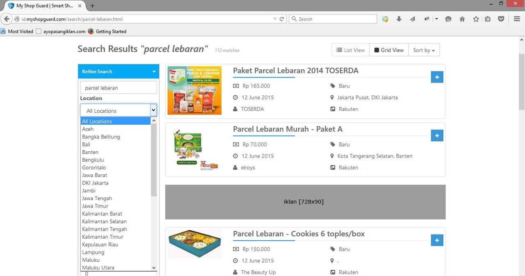Choose Kepulauan Riau from location list
The image size is (525, 276).
click(x=116, y=244)
